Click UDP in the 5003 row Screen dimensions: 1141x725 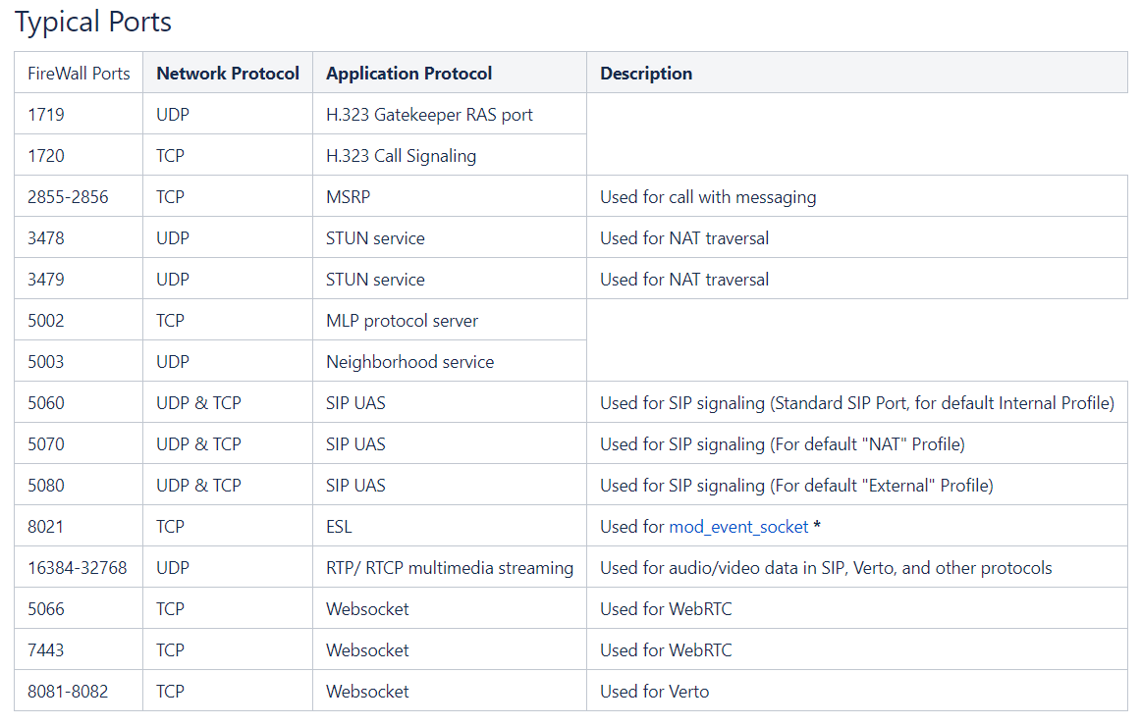(x=228, y=361)
